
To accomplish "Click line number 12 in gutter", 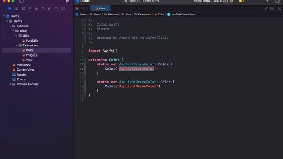I will (x=82, y=69).
